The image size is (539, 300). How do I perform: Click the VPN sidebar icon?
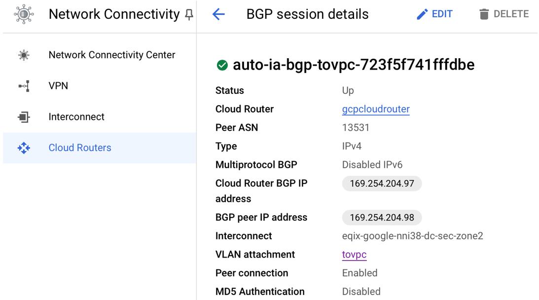tap(24, 86)
